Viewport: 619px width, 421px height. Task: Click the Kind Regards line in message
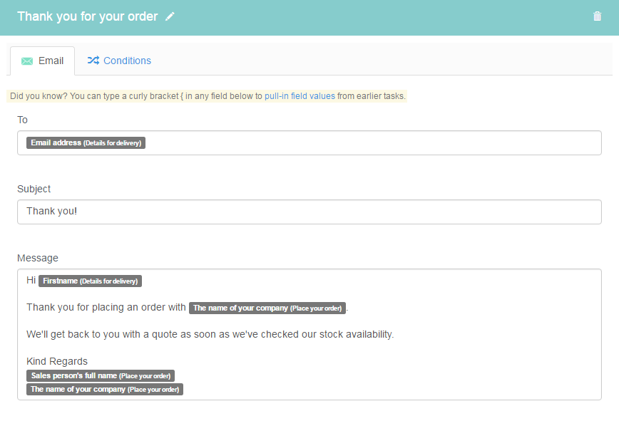[57, 361]
